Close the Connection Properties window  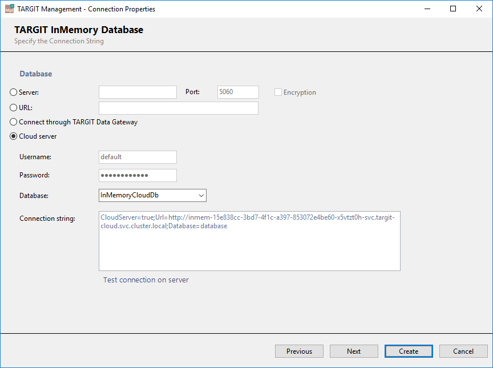pyautogui.click(x=479, y=9)
